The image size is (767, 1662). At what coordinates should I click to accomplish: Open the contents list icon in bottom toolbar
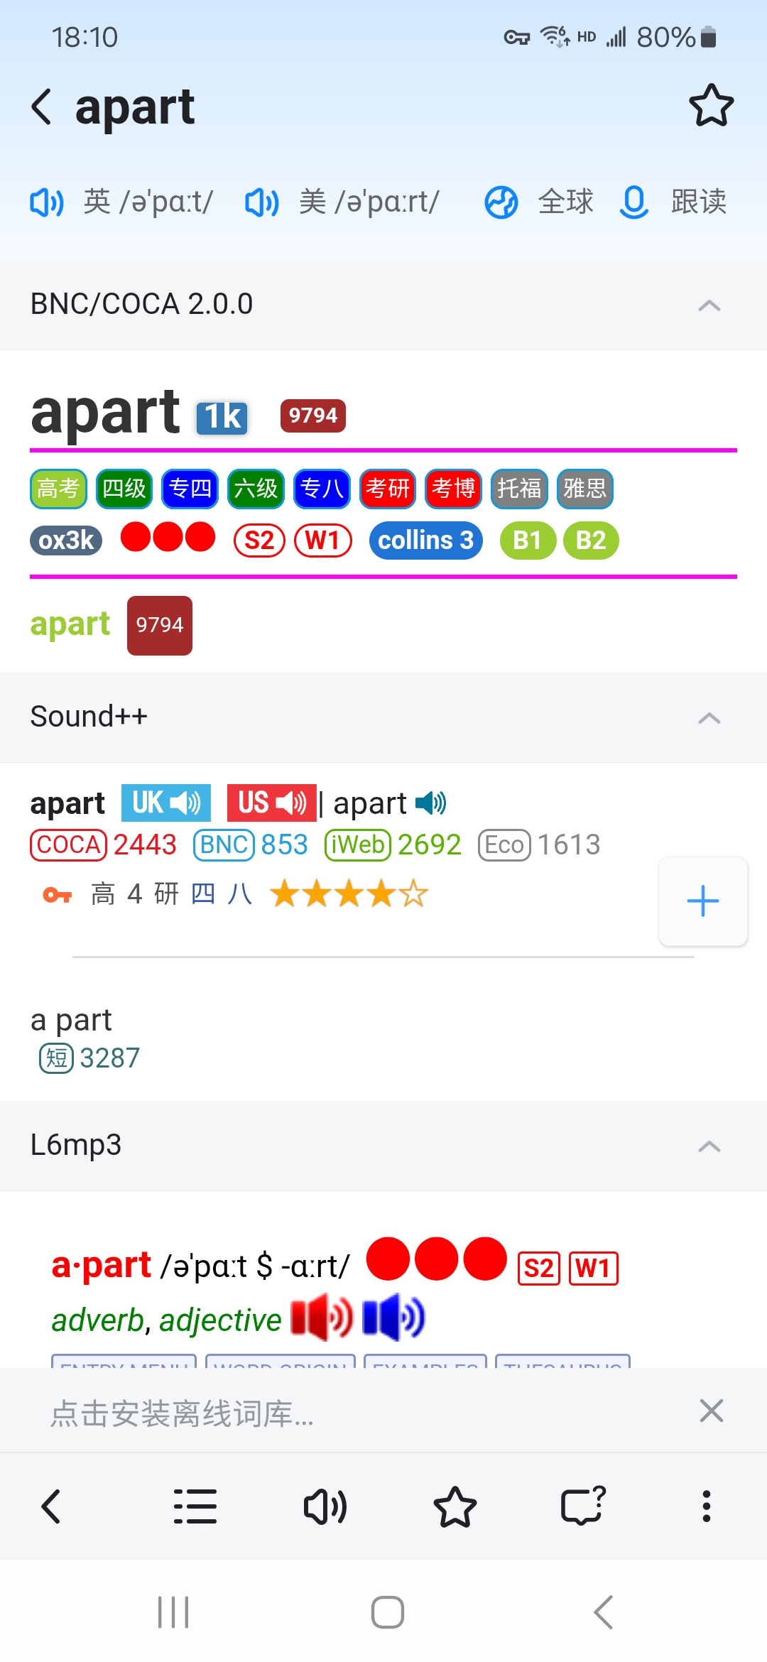pos(195,1506)
